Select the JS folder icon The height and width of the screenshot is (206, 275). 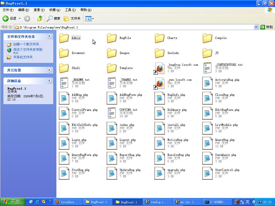coord(207,53)
